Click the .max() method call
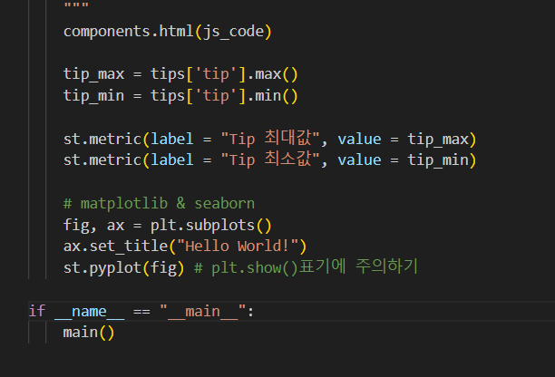 pos(273,74)
